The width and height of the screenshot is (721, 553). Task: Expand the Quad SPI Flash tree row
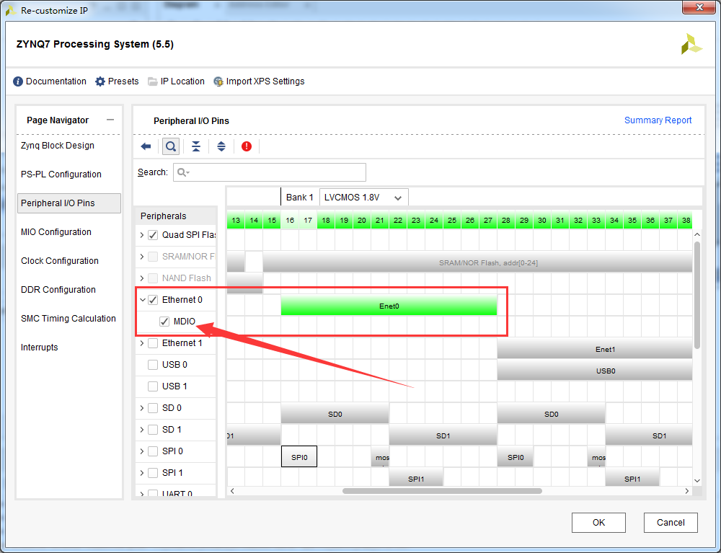[x=142, y=235]
